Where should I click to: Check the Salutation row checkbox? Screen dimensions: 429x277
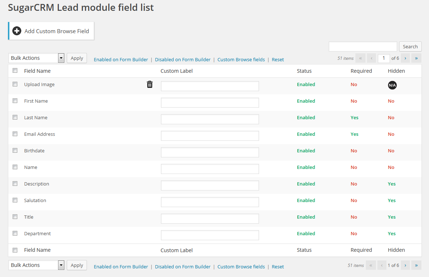point(15,200)
